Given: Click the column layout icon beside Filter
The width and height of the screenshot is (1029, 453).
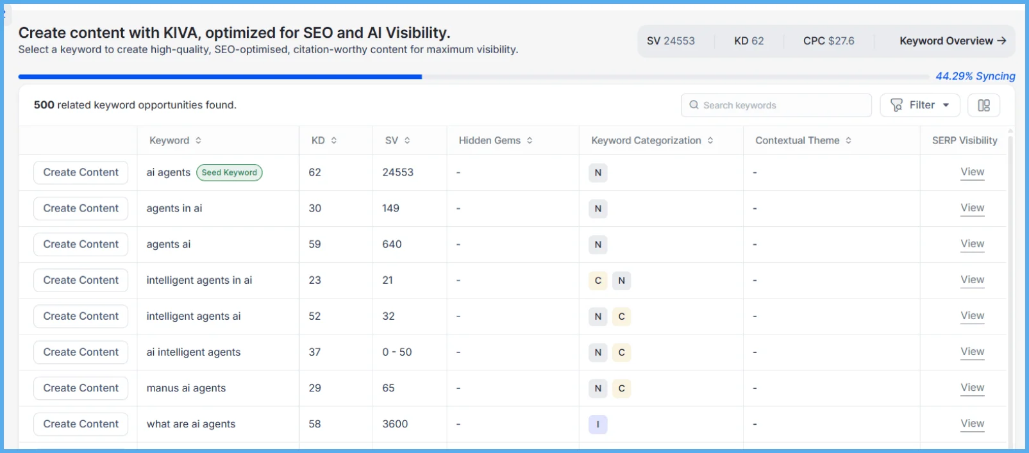Looking at the screenshot, I should (983, 105).
